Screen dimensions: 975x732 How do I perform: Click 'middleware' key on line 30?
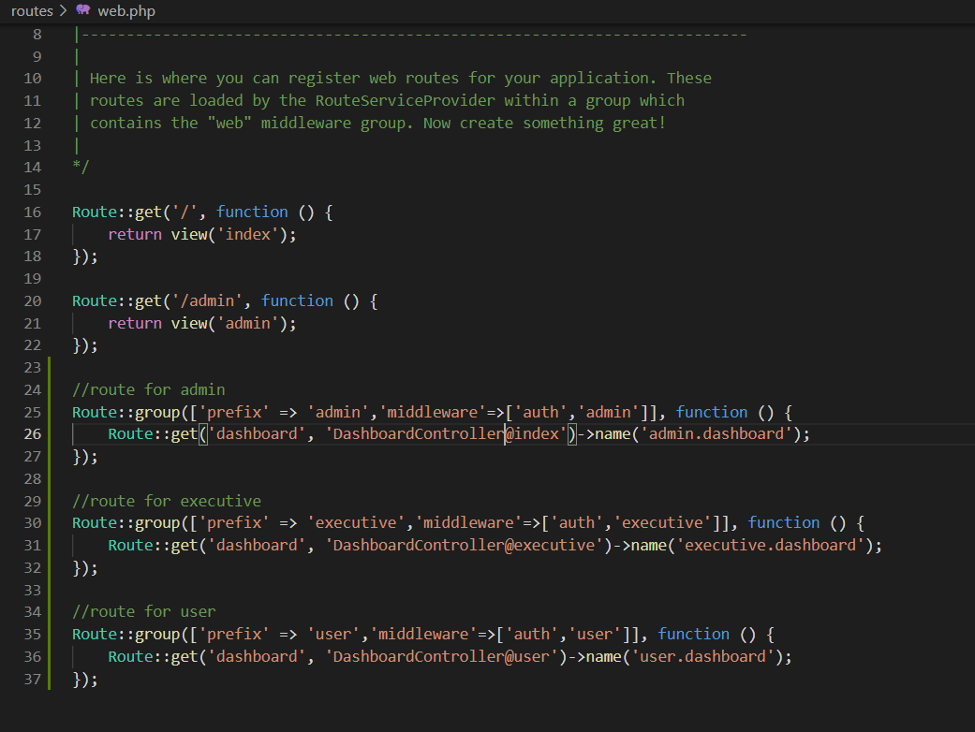point(469,522)
